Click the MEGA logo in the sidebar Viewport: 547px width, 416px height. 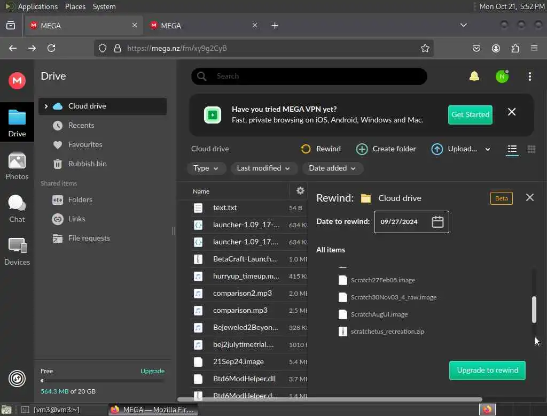[x=17, y=81]
